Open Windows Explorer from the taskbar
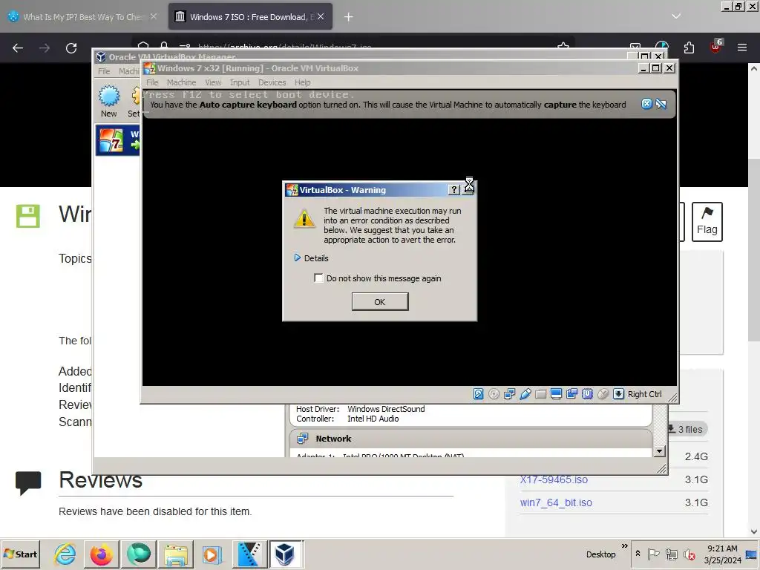 pos(175,554)
